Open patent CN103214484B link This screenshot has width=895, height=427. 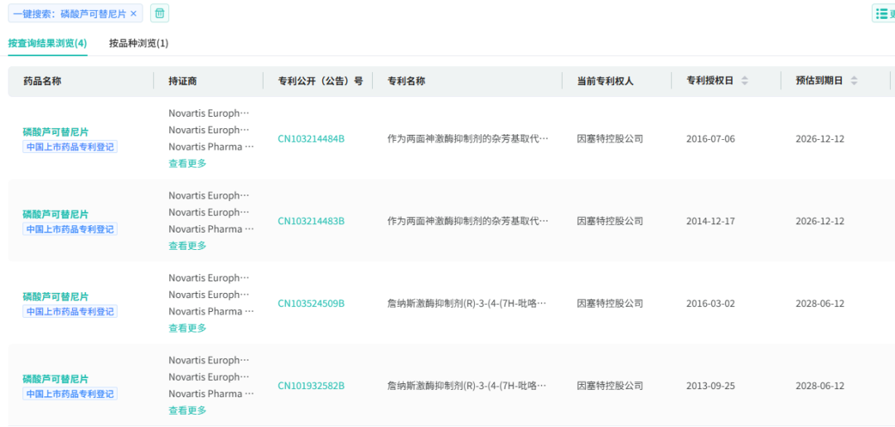point(311,138)
